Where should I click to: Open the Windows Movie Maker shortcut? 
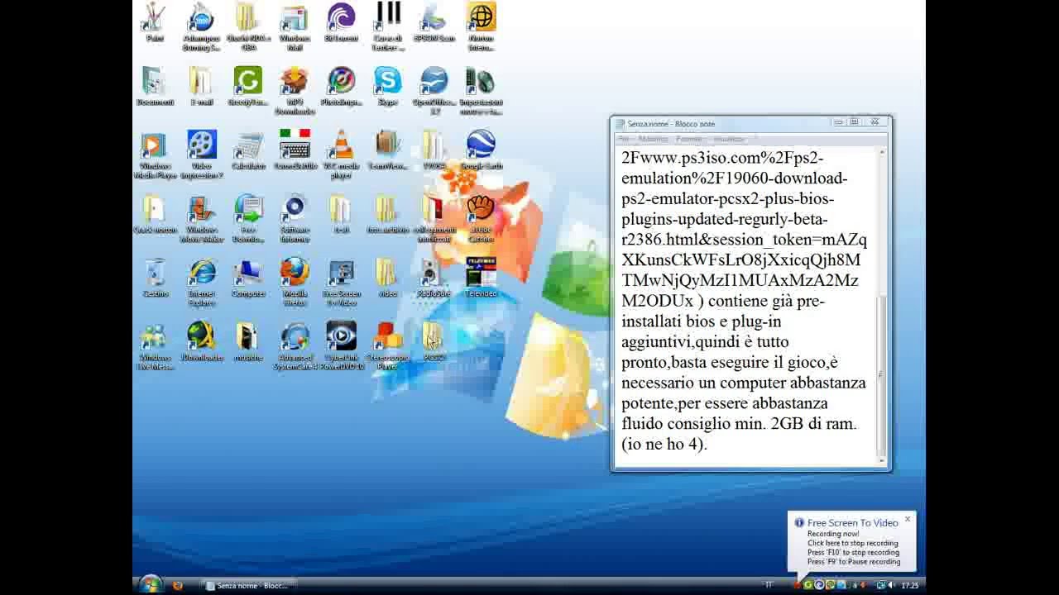coord(201,219)
